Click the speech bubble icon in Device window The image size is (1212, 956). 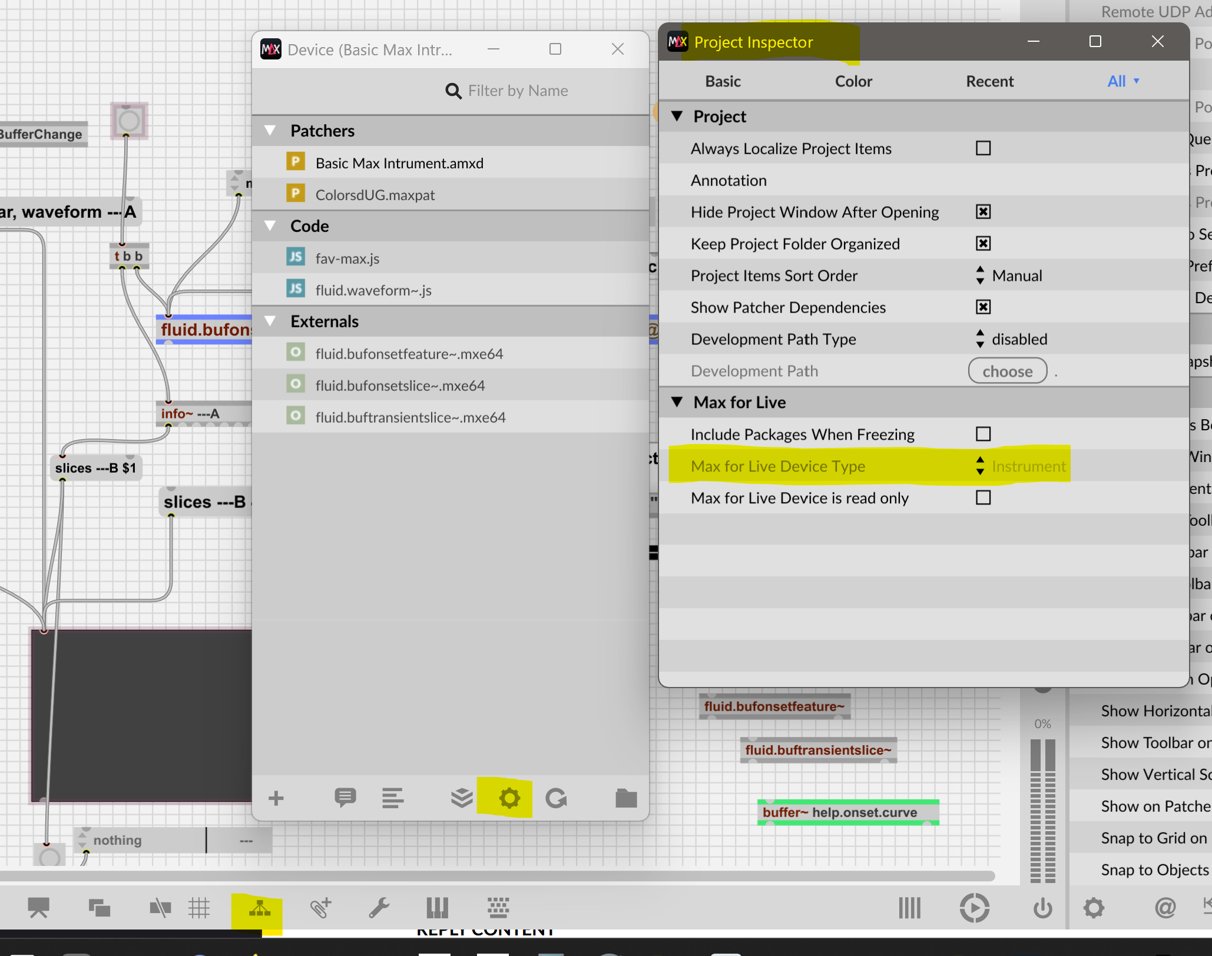[x=345, y=798]
